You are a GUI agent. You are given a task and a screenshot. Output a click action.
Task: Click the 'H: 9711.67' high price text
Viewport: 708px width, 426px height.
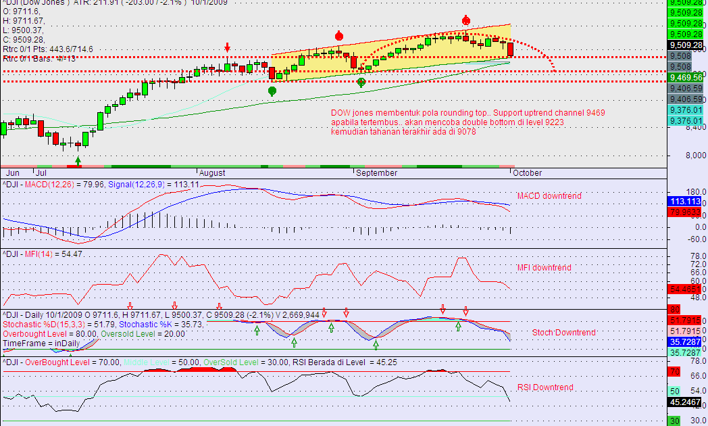24,21
